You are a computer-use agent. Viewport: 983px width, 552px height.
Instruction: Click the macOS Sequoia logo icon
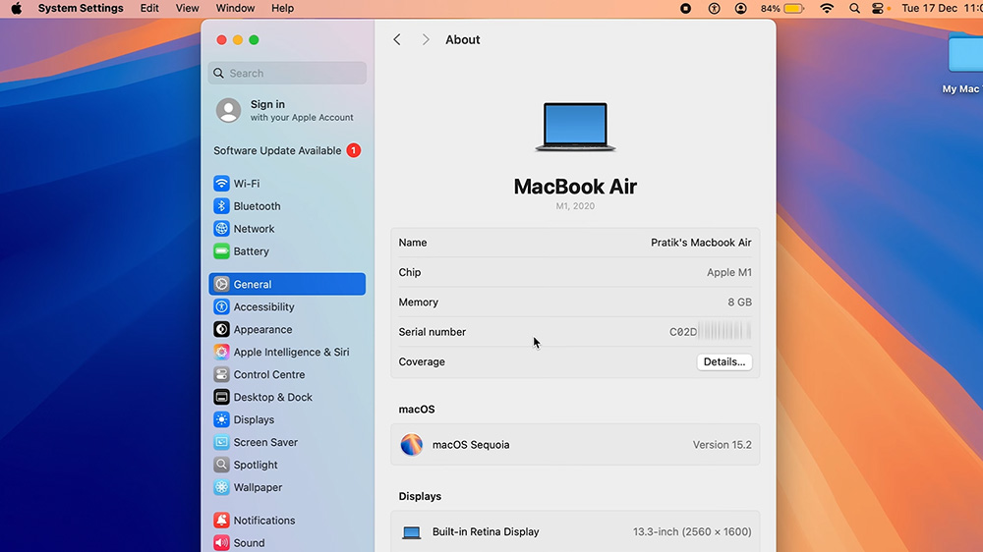pyautogui.click(x=411, y=444)
